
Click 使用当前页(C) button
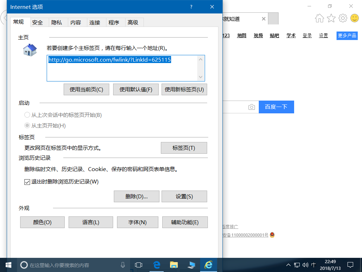[x=86, y=90]
